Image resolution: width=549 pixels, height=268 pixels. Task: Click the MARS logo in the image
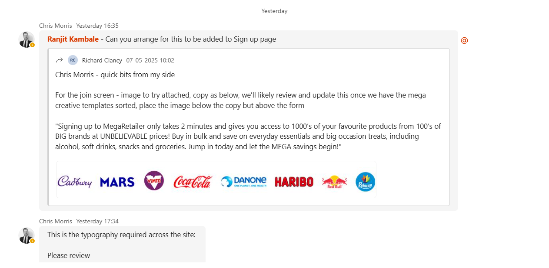117,182
